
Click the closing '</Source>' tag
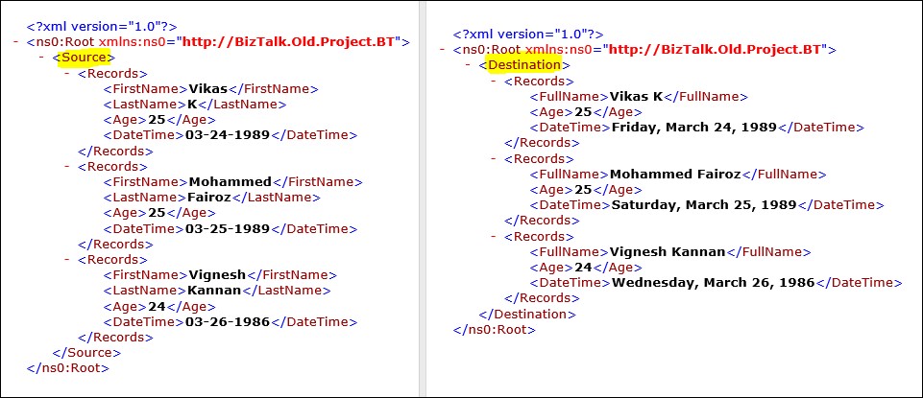coord(86,353)
